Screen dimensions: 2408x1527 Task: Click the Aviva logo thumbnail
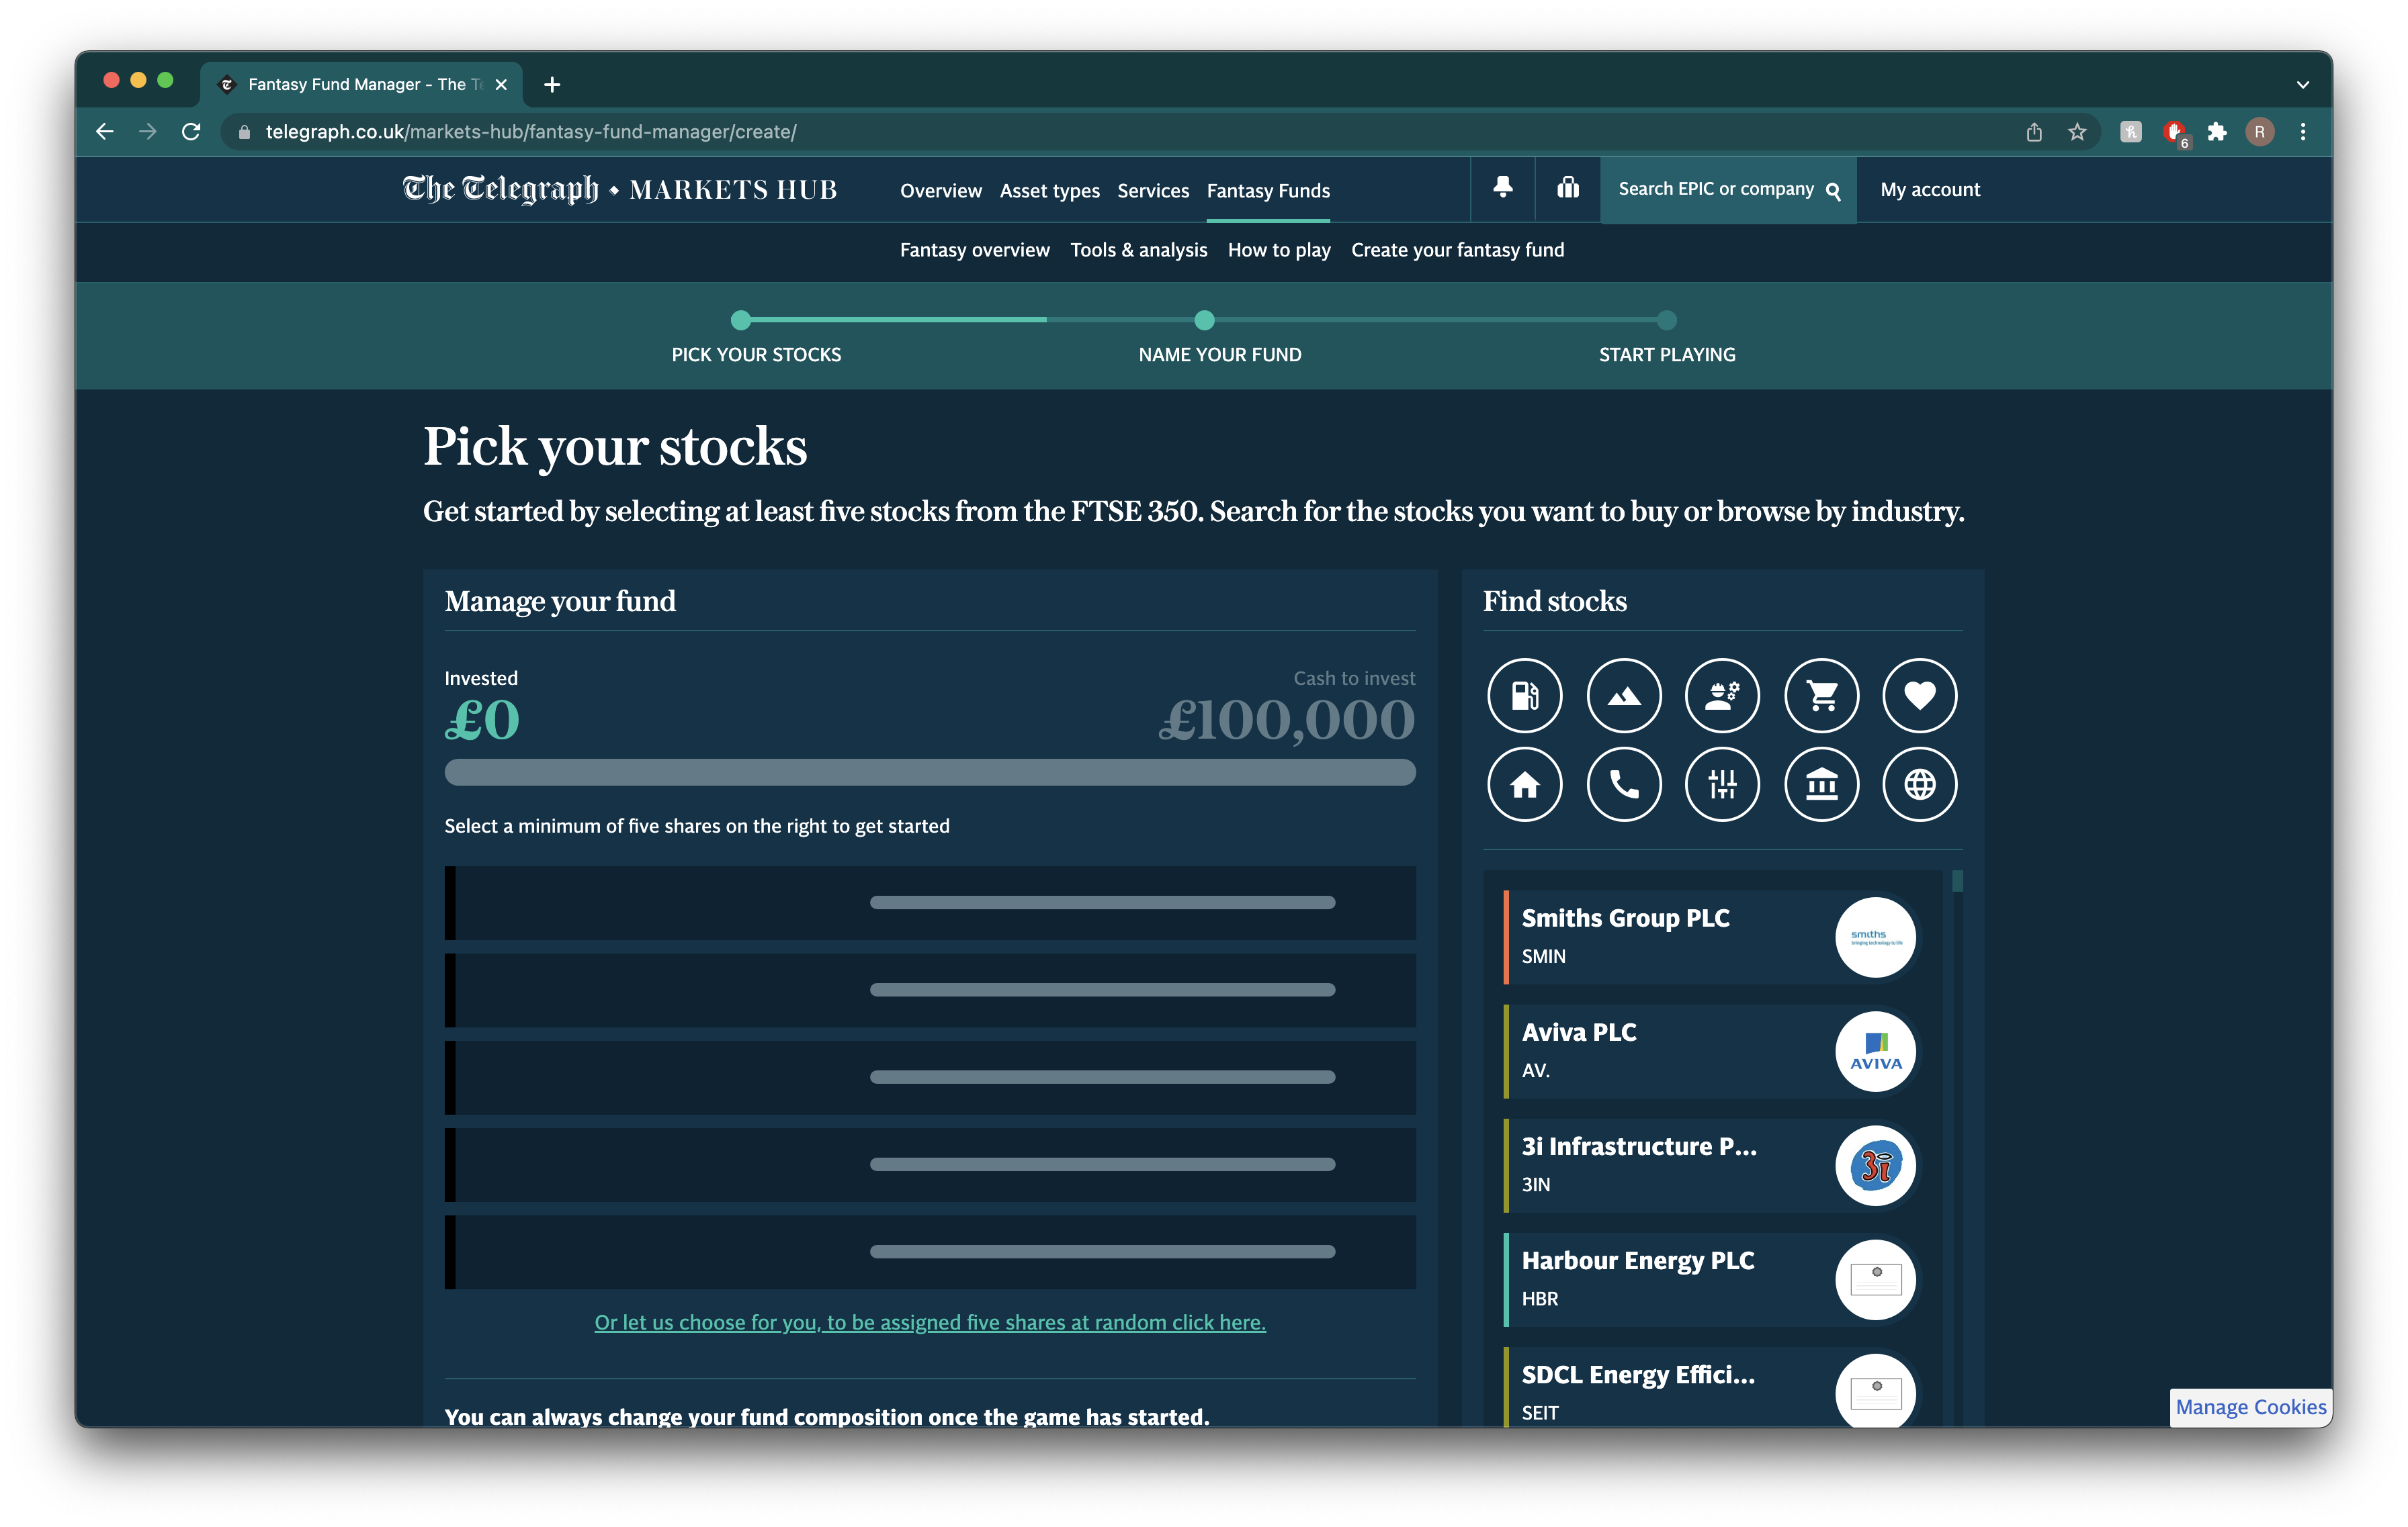pyautogui.click(x=1875, y=1052)
